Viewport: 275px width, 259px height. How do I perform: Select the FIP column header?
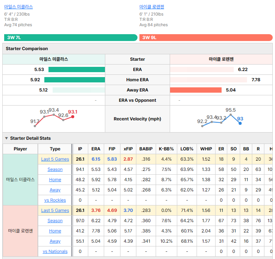(112, 149)
